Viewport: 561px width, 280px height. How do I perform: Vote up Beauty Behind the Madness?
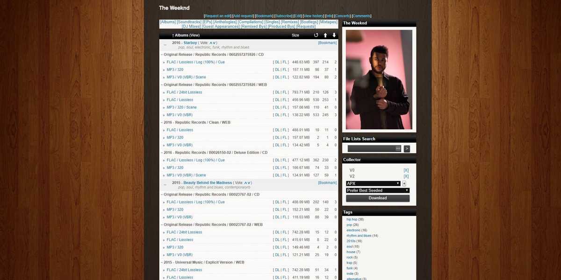point(246,183)
